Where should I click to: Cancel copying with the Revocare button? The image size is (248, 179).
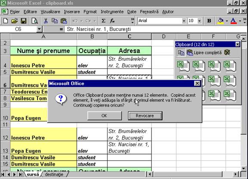pyautogui.click(x=145, y=116)
